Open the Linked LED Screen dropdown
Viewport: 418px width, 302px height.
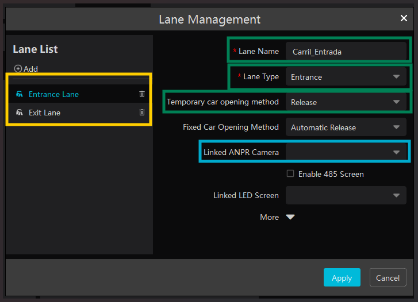point(346,195)
